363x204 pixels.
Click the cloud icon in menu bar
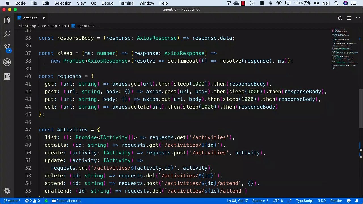[236, 3]
